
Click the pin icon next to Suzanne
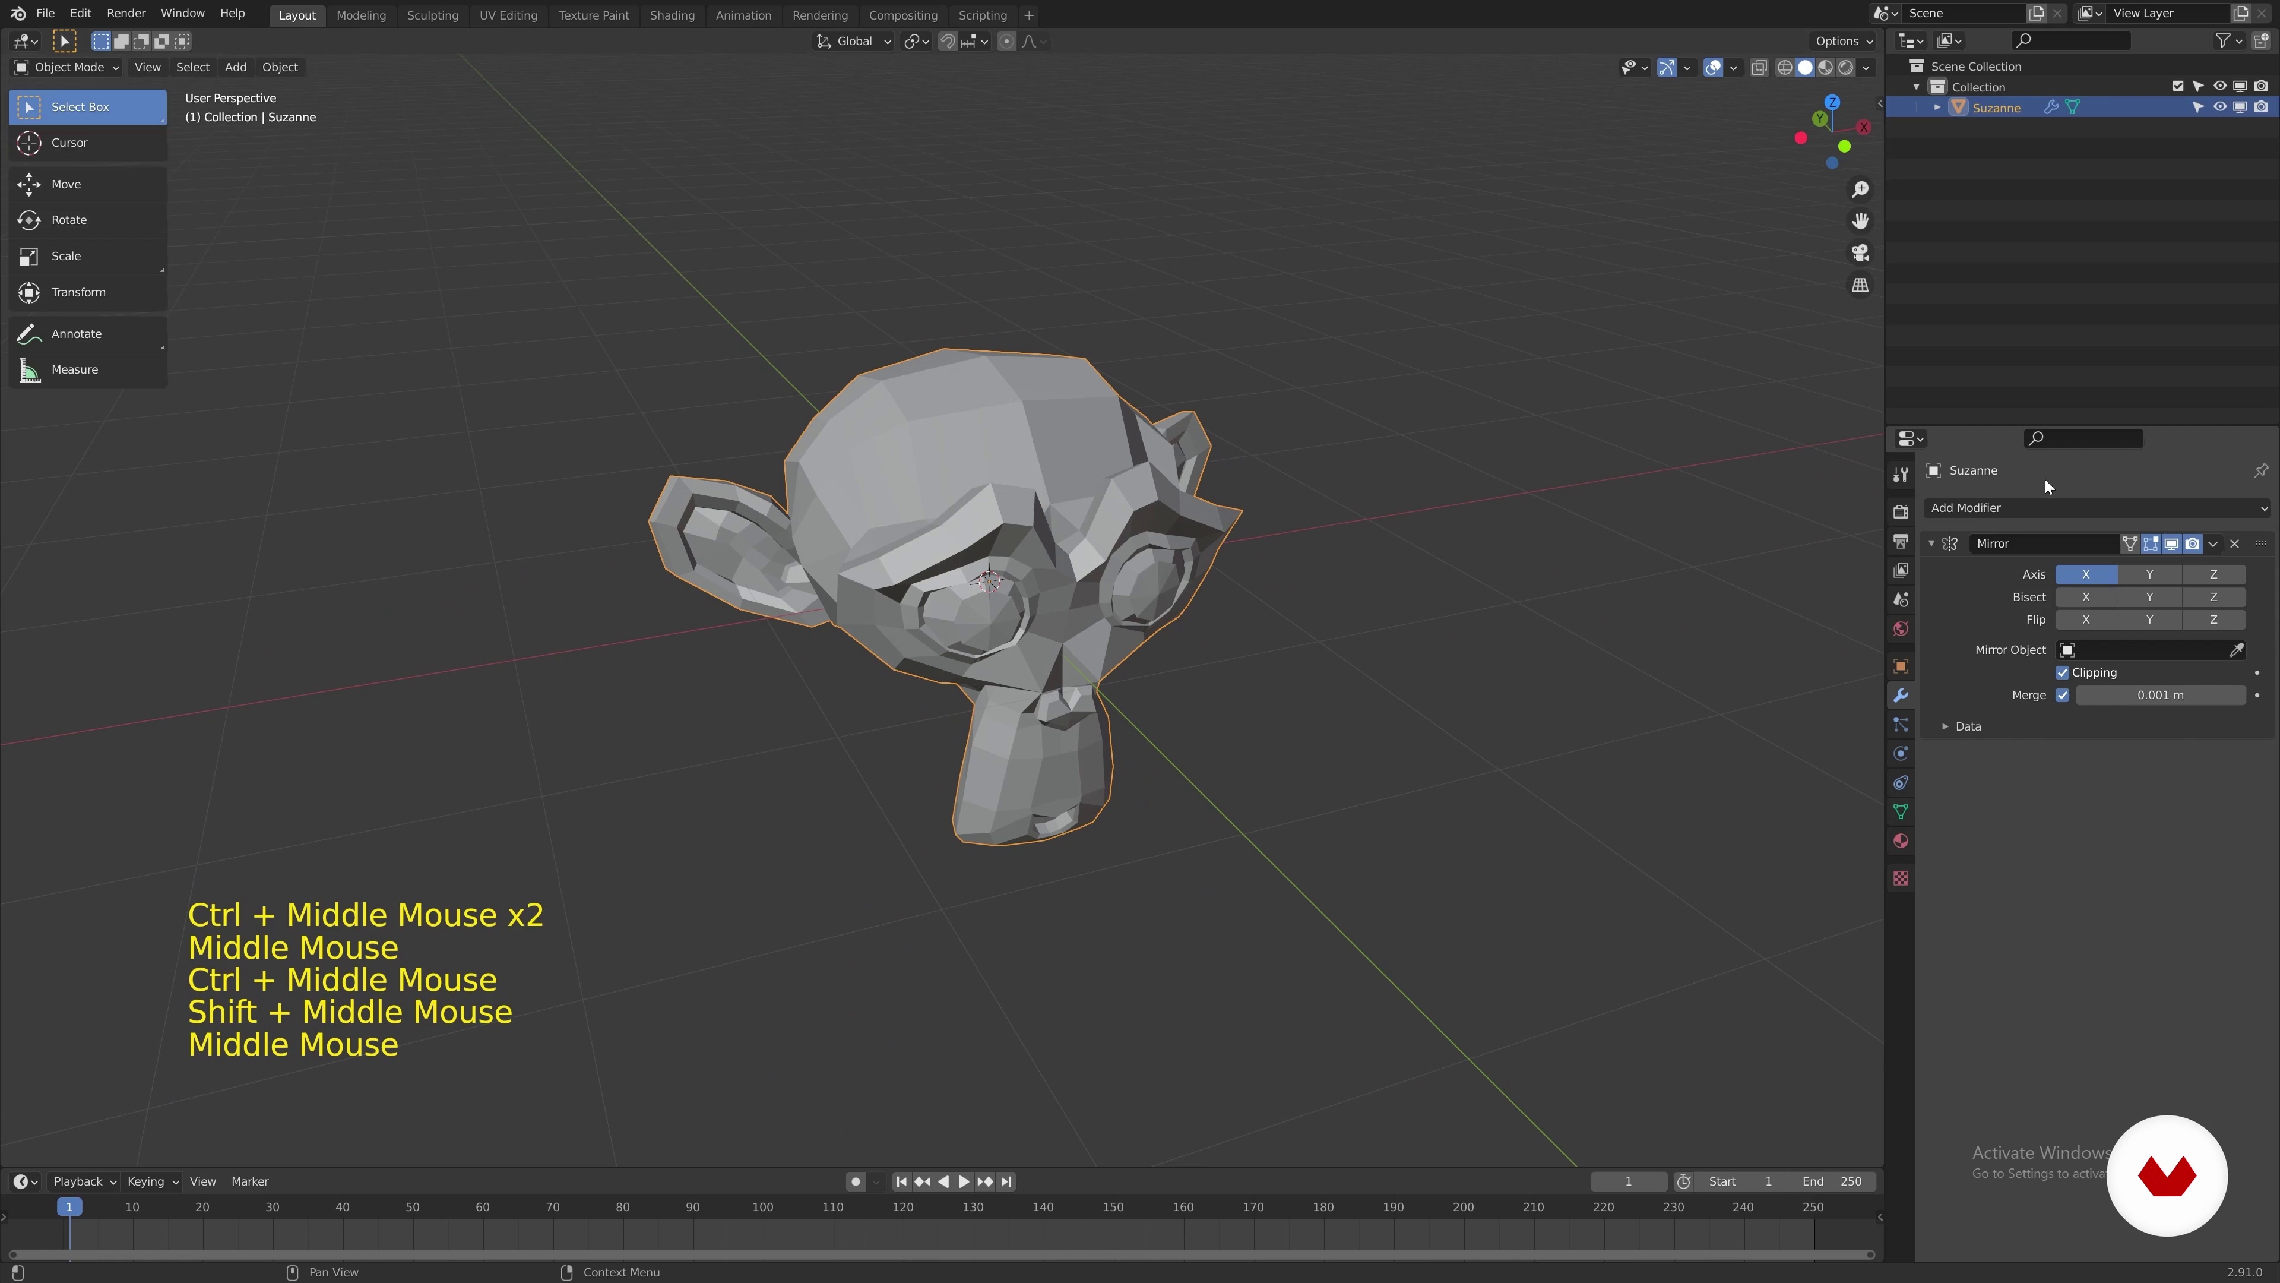2260,470
